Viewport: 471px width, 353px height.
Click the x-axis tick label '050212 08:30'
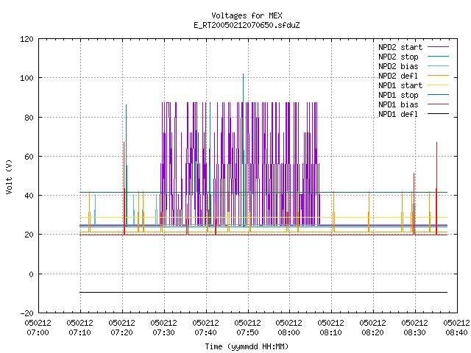pyautogui.click(x=414, y=328)
